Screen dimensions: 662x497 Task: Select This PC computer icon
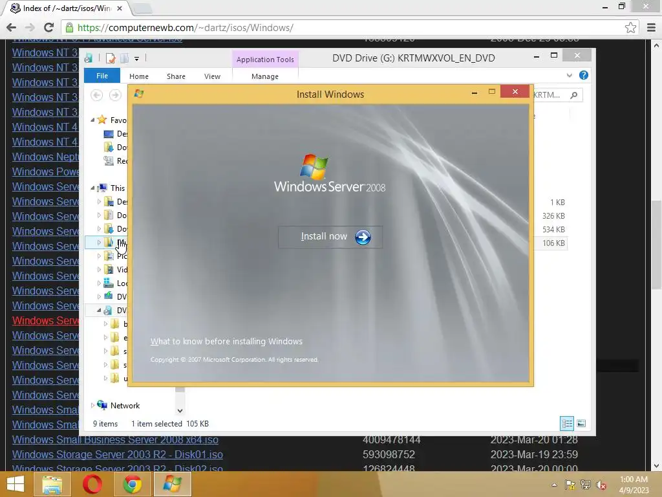[x=102, y=188]
